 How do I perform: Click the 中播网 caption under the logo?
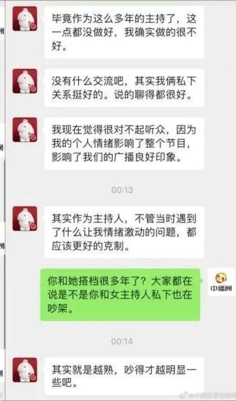221,289
